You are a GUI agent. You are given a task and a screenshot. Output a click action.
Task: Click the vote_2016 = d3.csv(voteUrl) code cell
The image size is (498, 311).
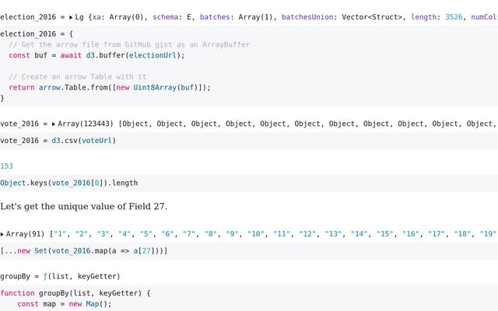249,141
